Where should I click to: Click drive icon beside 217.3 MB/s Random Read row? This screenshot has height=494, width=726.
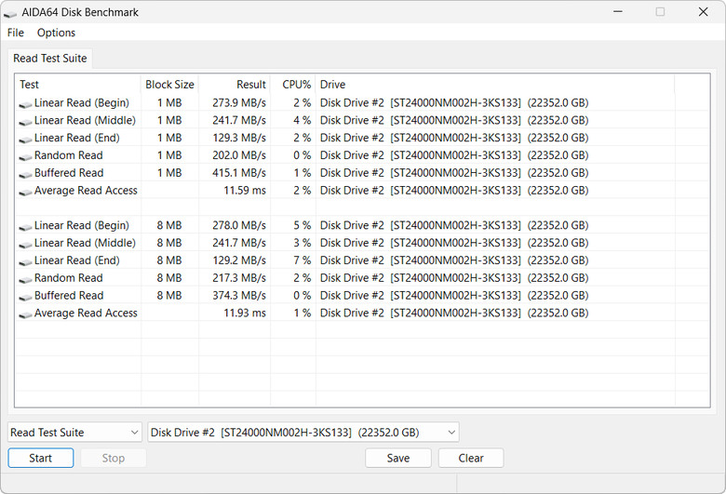pyautogui.click(x=25, y=280)
